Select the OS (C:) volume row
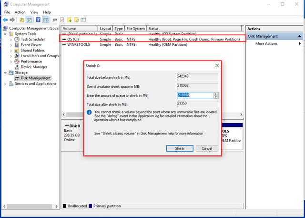Screen dimensions: 305x218 [152, 39]
